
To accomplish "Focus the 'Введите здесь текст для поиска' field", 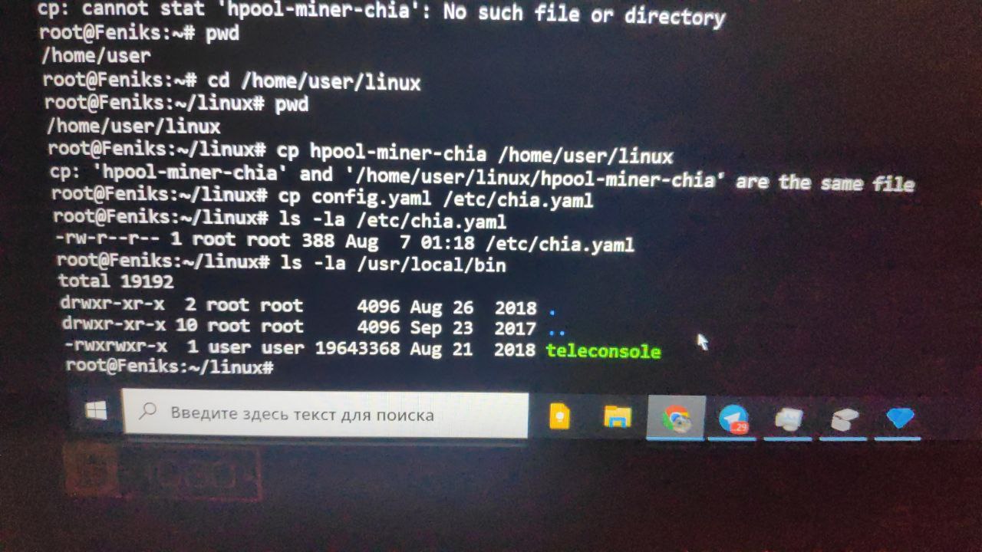I will [x=325, y=414].
